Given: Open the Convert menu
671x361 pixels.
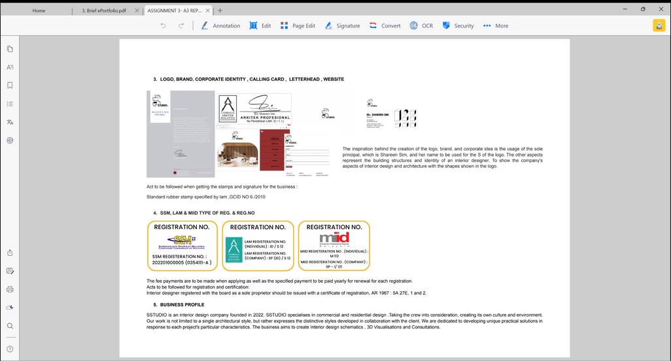Looking at the screenshot, I should tap(385, 25).
